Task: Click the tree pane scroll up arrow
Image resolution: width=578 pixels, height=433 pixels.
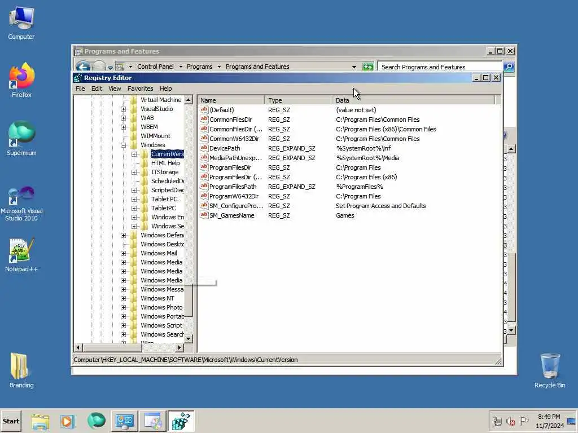Action: click(189, 100)
